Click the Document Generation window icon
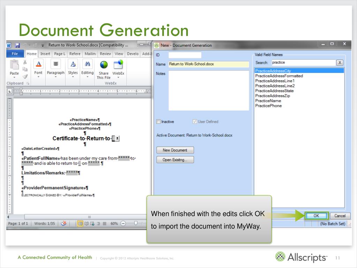This screenshot has width=357, height=268. tap(157, 45)
